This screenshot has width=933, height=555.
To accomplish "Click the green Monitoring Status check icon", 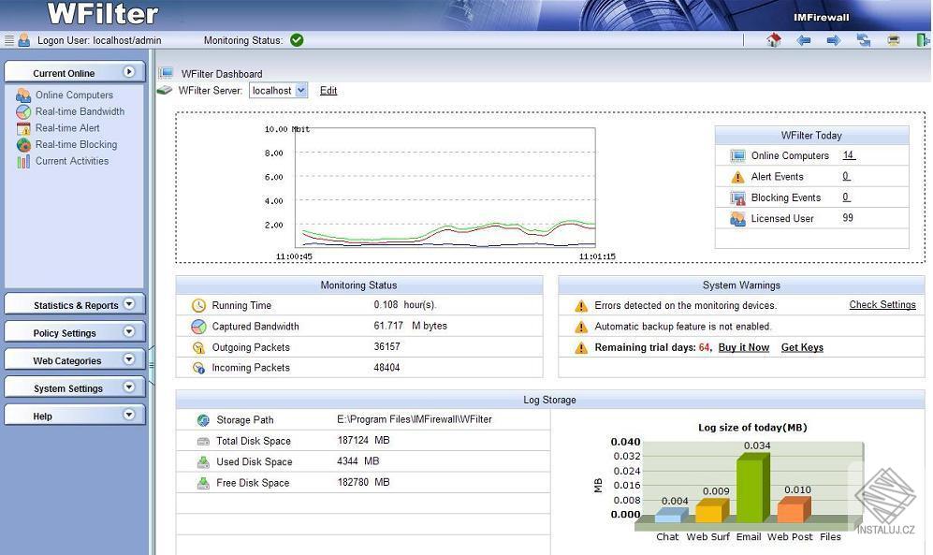I will coord(297,40).
